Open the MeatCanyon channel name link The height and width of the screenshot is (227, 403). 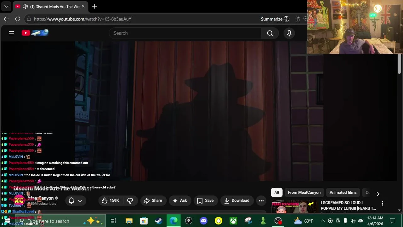coord(41,198)
